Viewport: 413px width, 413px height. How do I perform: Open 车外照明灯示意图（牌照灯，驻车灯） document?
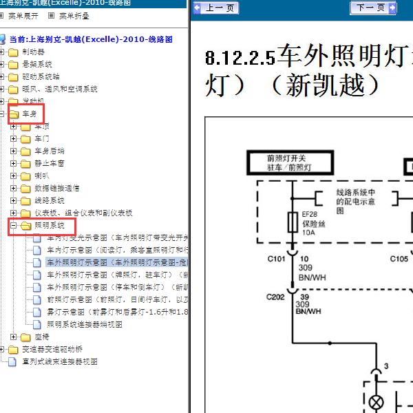(118, 275)
